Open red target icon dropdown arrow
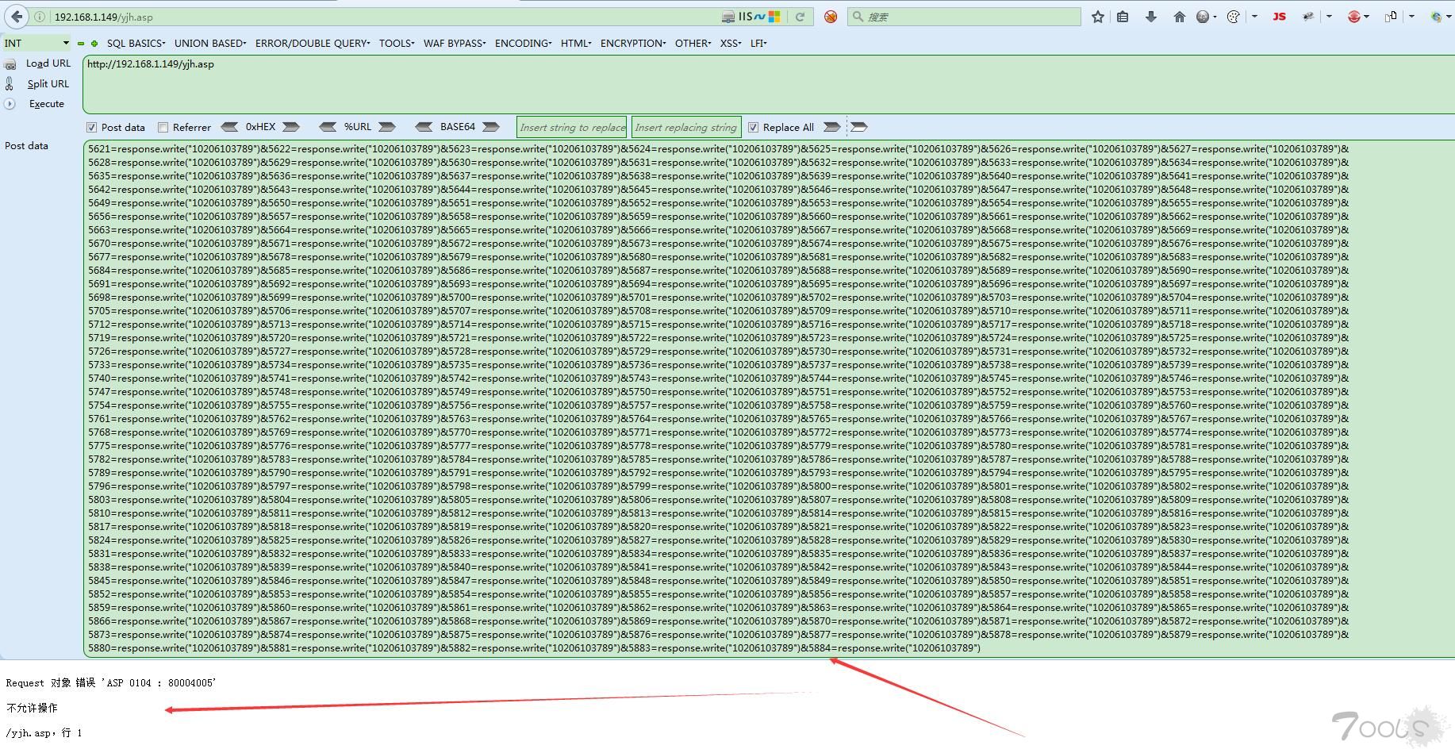The image size is (1455, 753). click(x=1366, y=17)
